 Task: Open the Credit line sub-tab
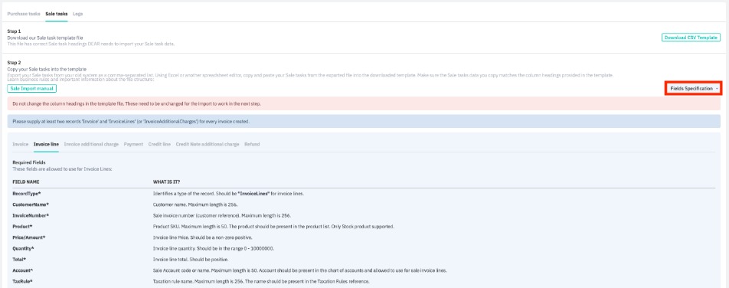point(159,144)
